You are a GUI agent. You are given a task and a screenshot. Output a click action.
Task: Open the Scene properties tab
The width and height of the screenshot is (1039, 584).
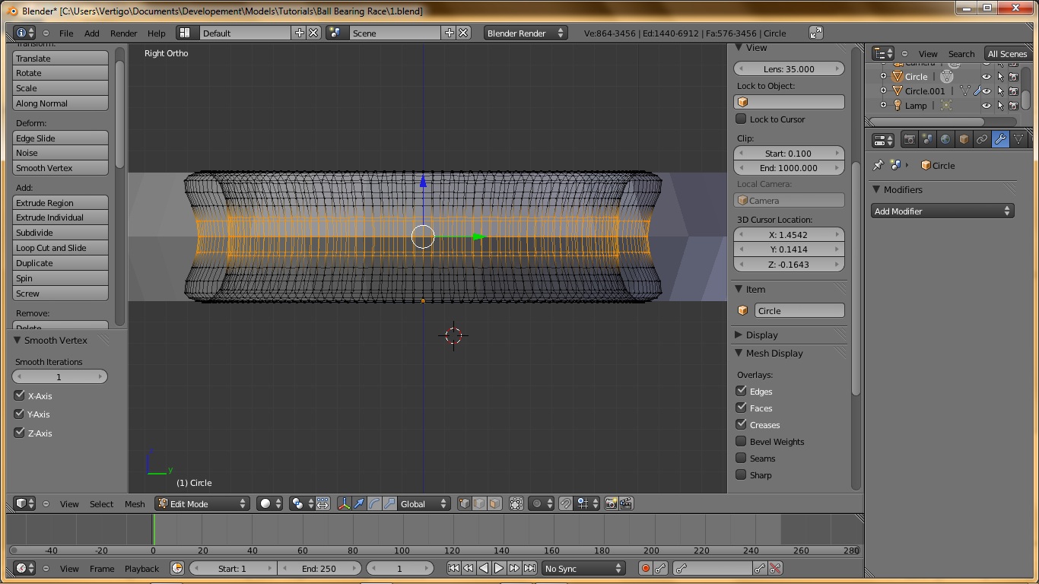[927, 140]
